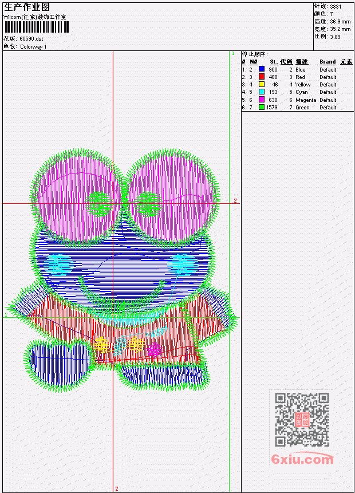
Task: Select the 'Wilcom(汇京)' studio name line
Action: click(x=34, y=17)
